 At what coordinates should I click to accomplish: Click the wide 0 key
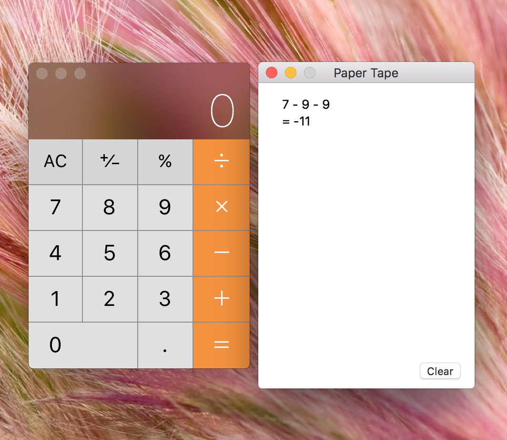[x=83, y=345]
